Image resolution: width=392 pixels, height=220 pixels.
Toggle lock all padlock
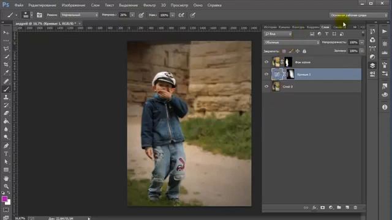[304, 51]
